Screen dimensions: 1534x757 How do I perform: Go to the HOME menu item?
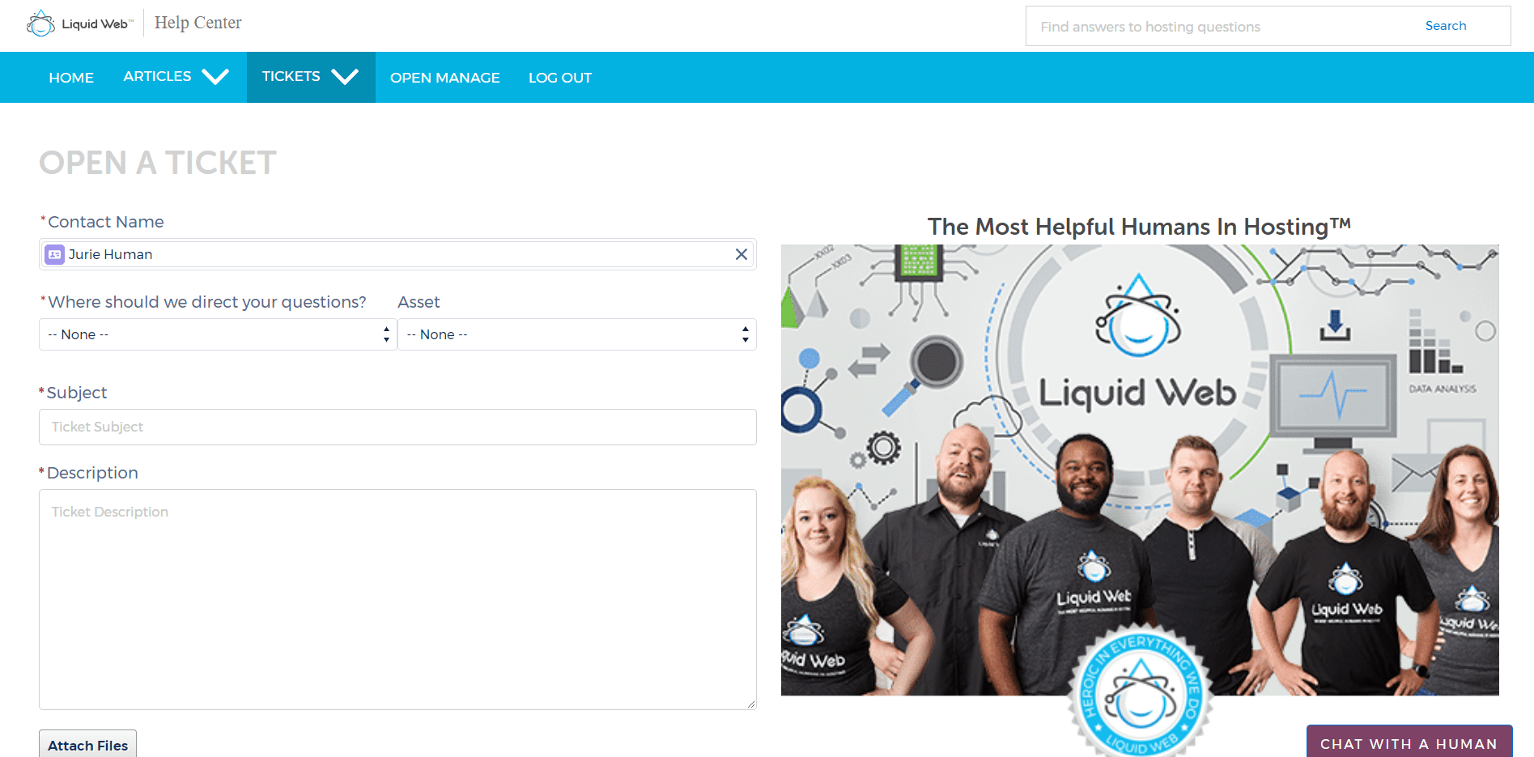(71, 78)
